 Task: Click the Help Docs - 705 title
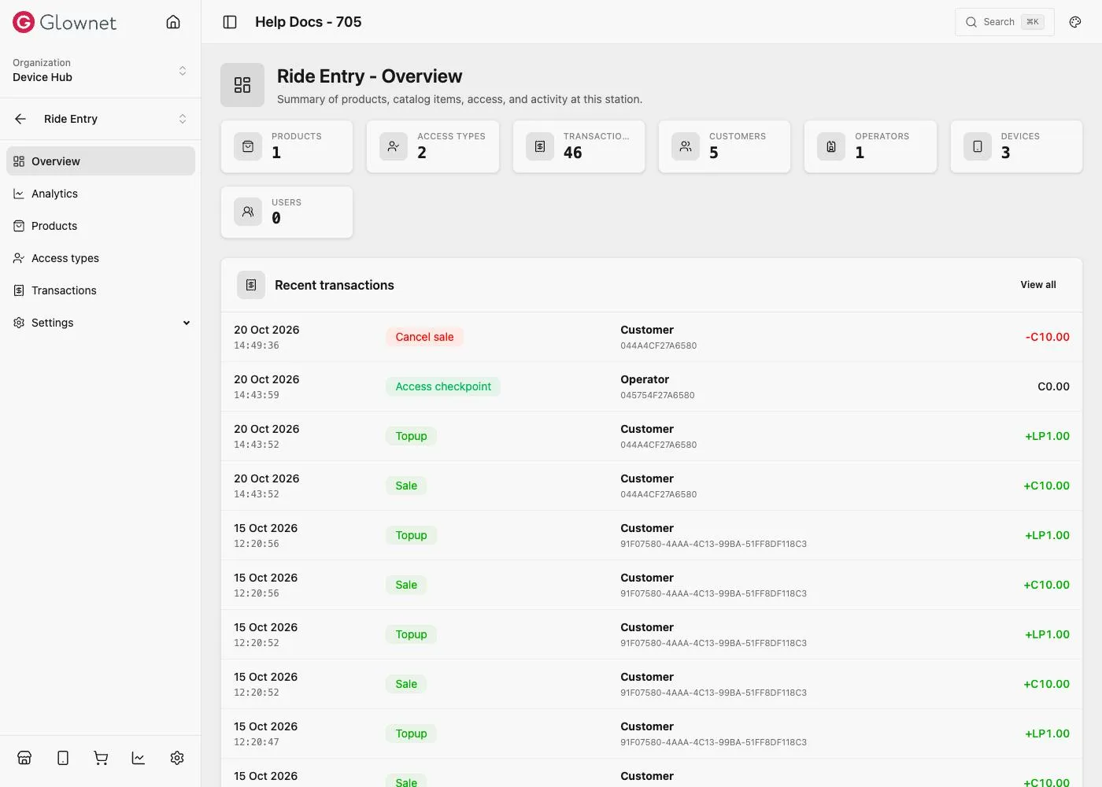click(309, 22)
